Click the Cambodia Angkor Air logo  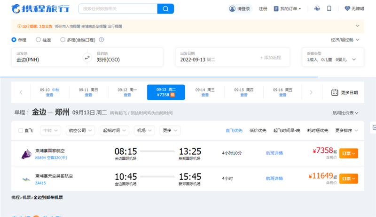tap(26, 154)
